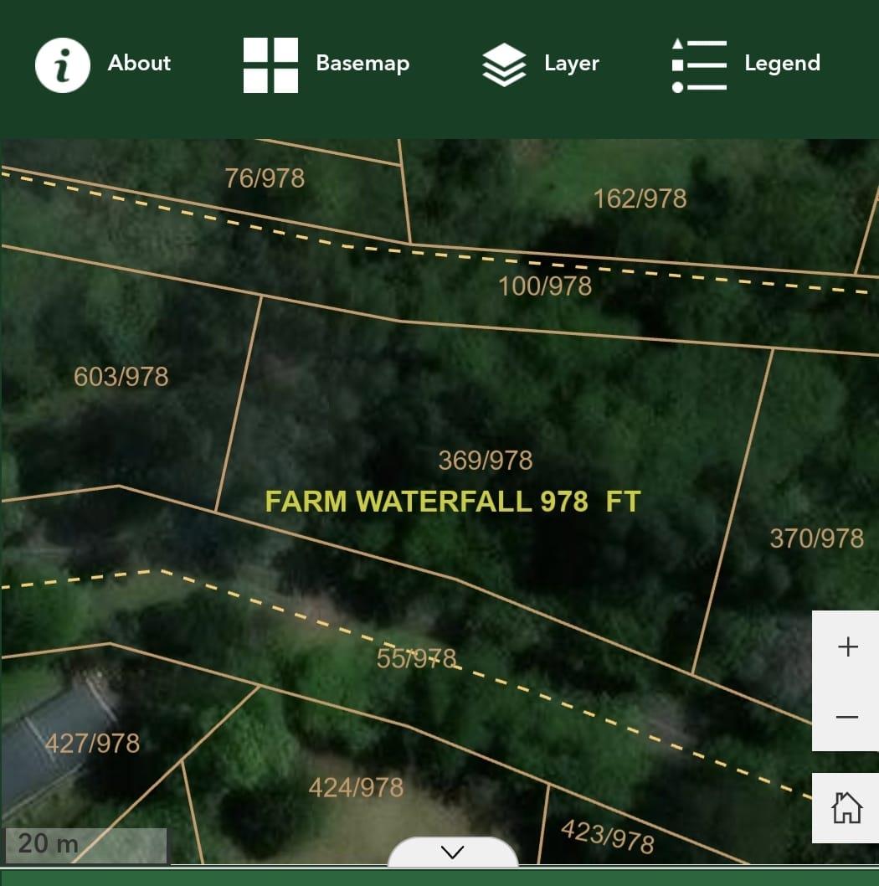Click the FARM WATERFALL 978 FT label

coord(452,502)
